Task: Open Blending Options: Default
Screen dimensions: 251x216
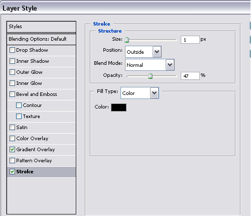Action: click(42, 39)
